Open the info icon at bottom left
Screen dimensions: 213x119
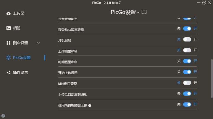(x=3, y=116)
